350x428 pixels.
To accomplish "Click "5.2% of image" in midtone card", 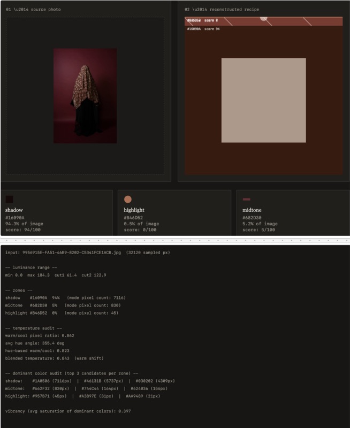I will click(x=260, y=224).
